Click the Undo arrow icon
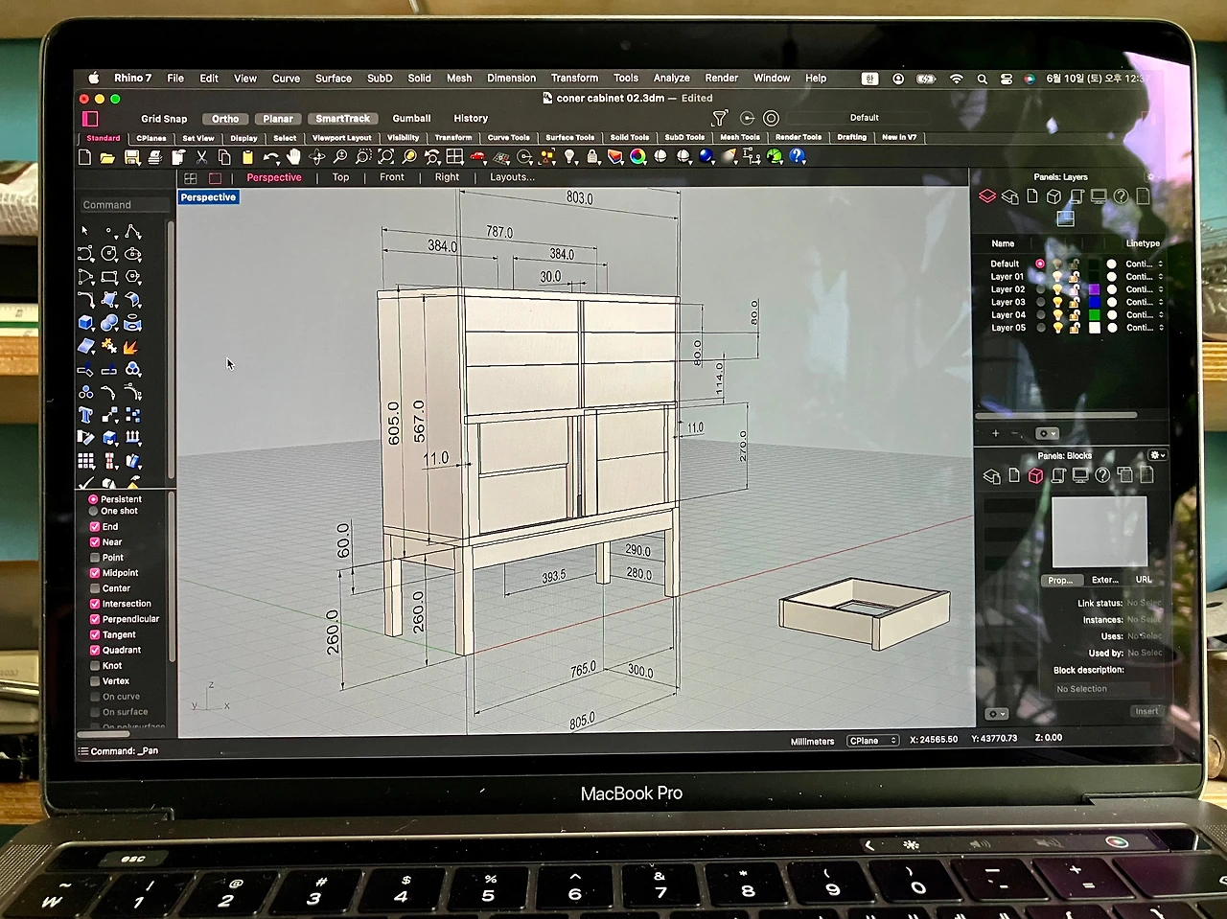 pyautogui.click(x=270, y=157)
